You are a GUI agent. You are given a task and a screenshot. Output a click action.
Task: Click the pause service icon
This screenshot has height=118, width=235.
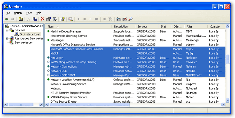pyautogui.click(x=90, y=19)
